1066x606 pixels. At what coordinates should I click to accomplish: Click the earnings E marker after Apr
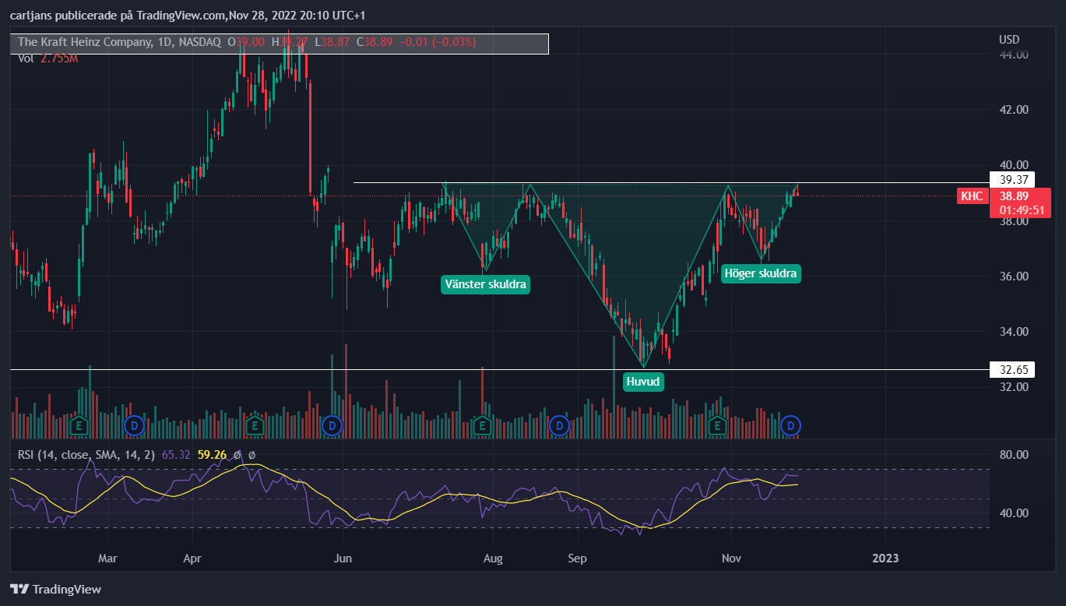coord(254,425)
